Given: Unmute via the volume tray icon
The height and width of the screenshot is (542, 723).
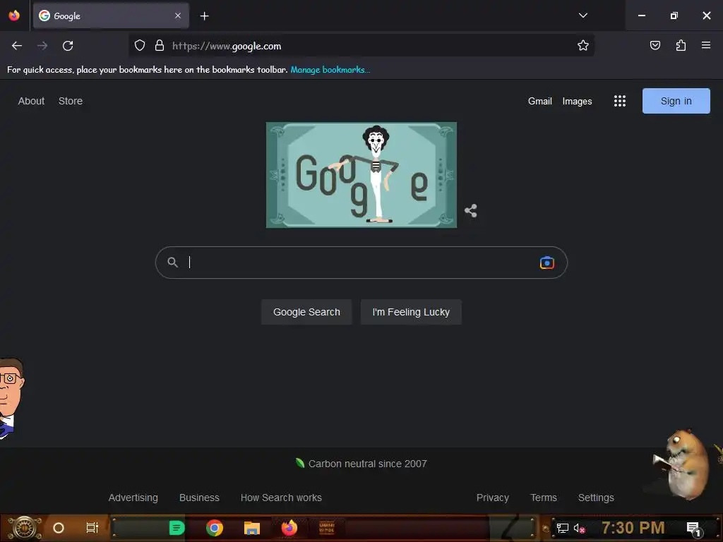Looking at the screenshot, I should (x=579, y=528).
